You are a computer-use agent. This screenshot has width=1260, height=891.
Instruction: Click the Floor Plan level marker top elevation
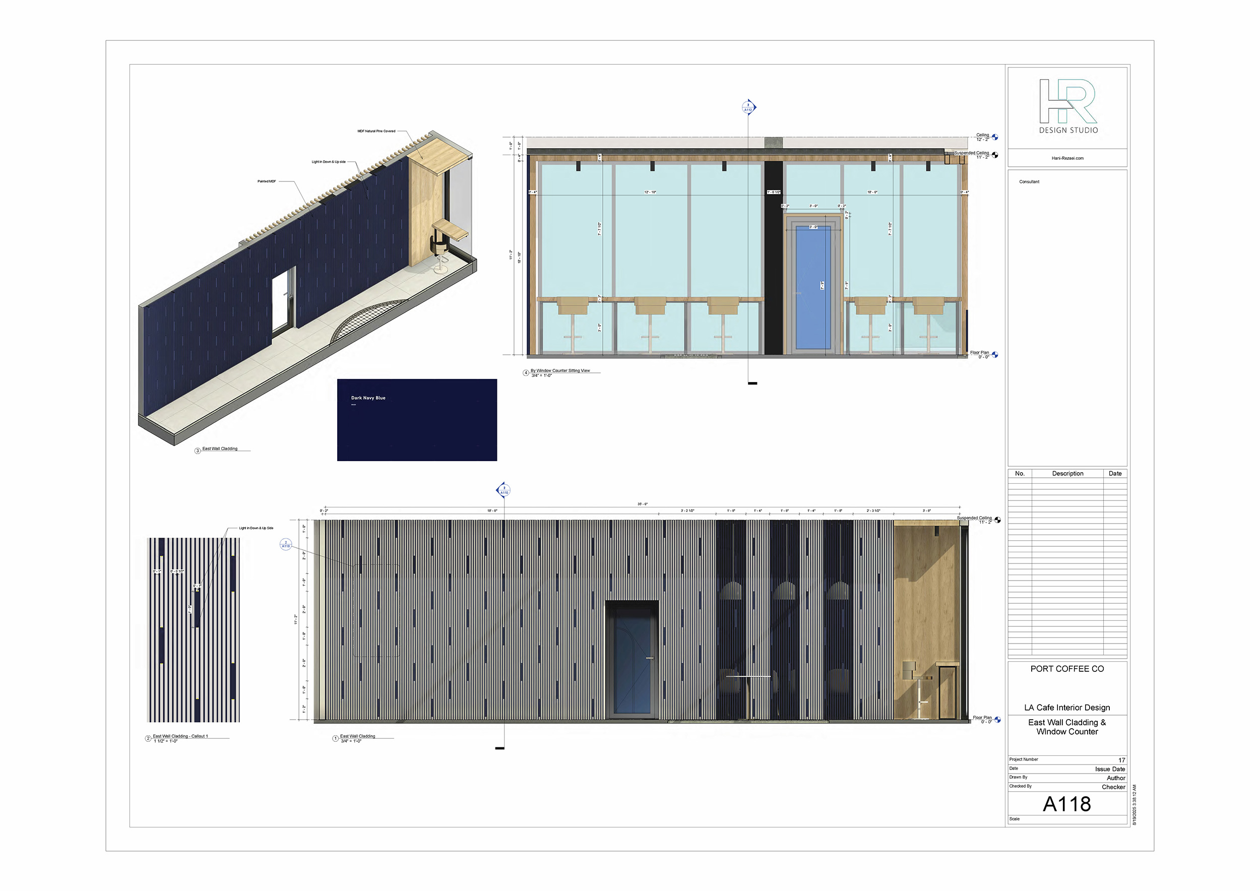[994, 355]
